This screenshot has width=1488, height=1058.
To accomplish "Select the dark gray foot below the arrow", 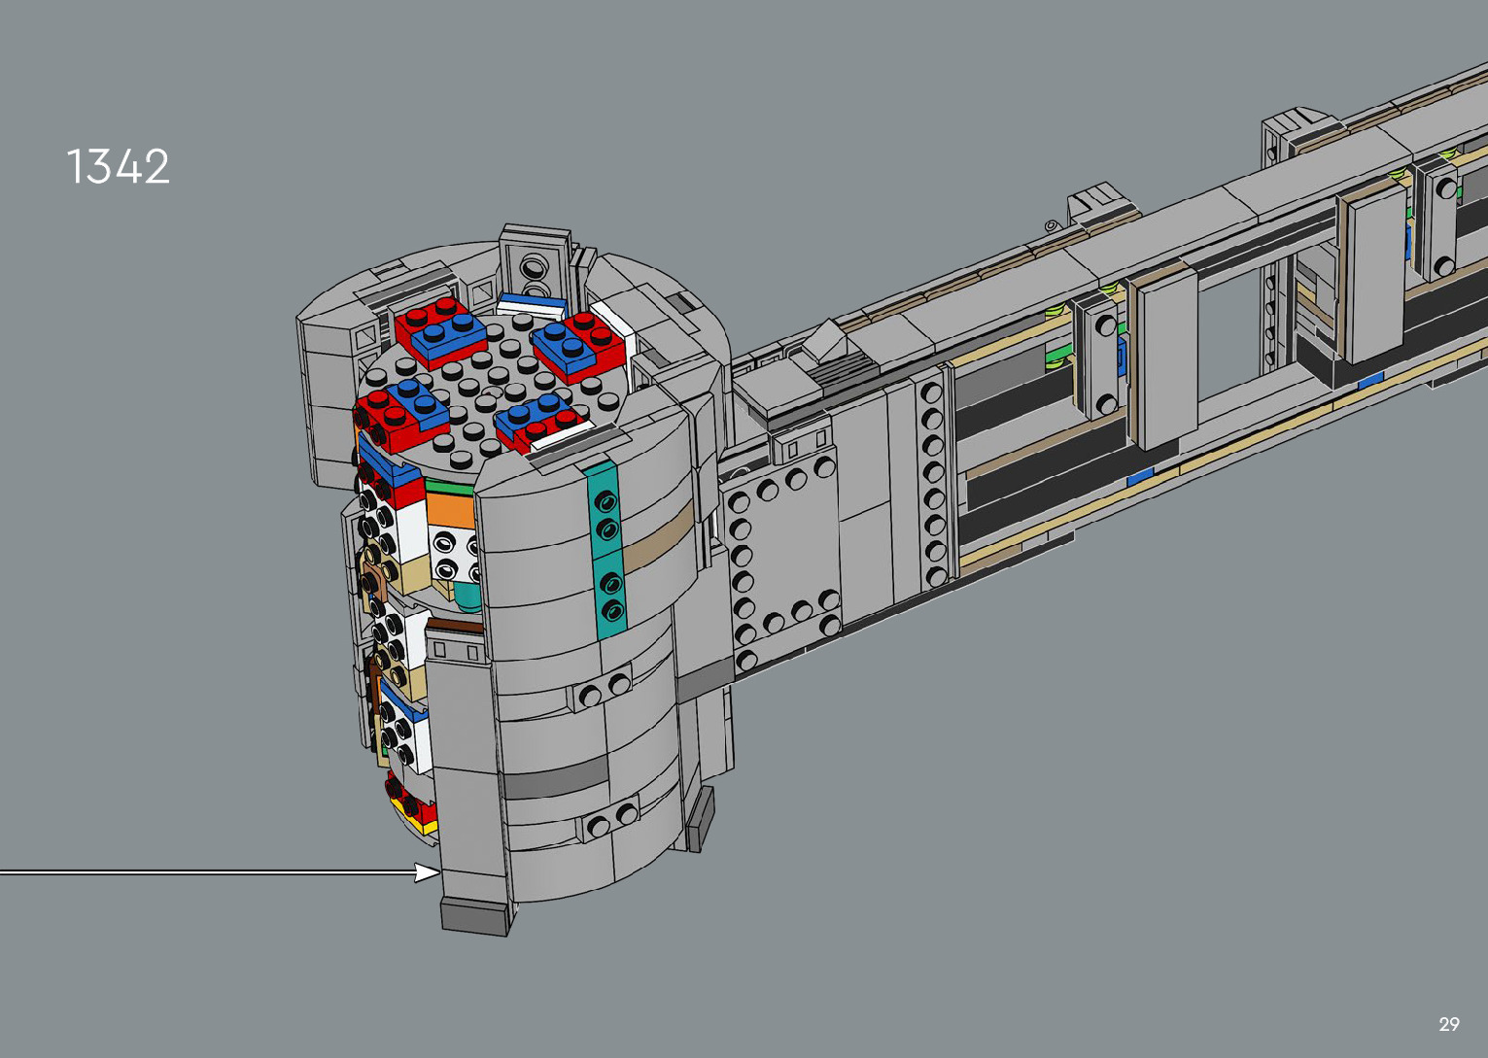I will 475,915.
